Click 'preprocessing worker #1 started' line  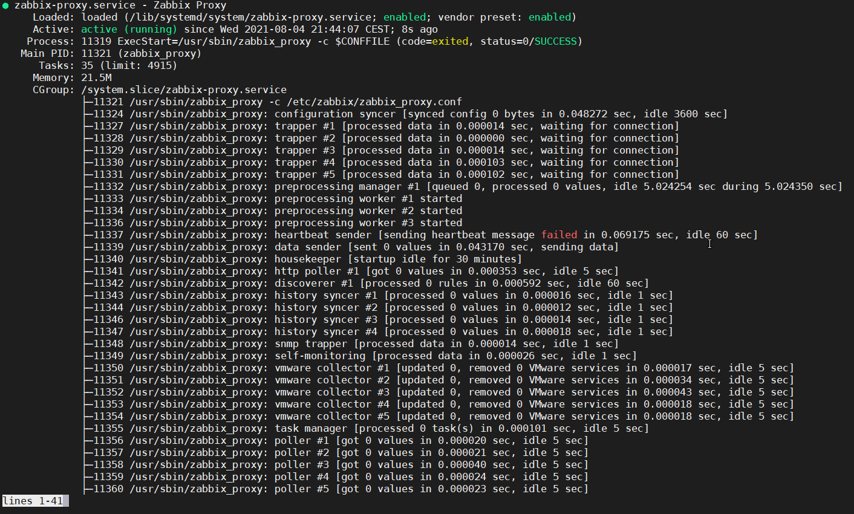273,199
